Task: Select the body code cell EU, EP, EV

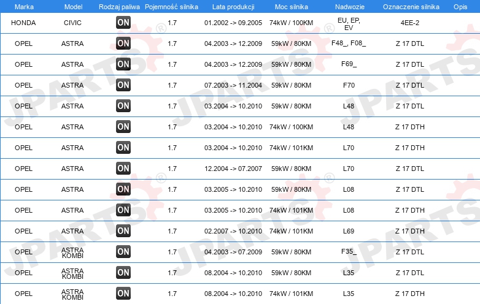Action: pos(349,24)
